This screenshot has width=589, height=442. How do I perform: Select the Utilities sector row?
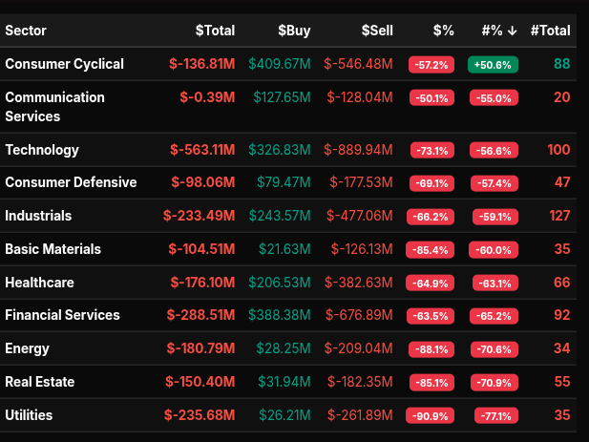pos(29,415)
